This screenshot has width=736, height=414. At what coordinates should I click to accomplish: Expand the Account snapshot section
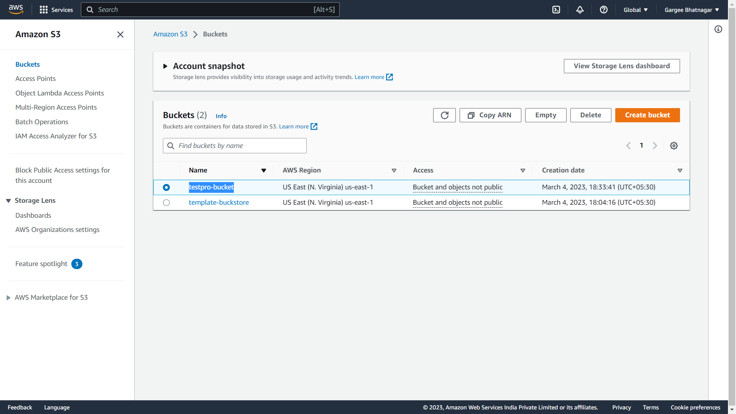(165, 66)
